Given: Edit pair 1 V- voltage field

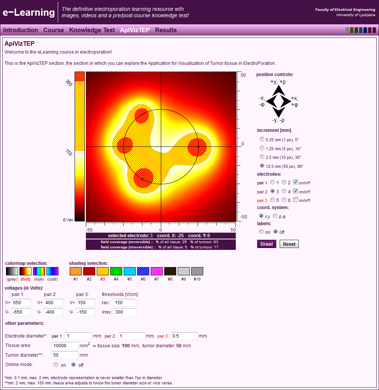Looking at the screenshot, I should click(21, 312).
